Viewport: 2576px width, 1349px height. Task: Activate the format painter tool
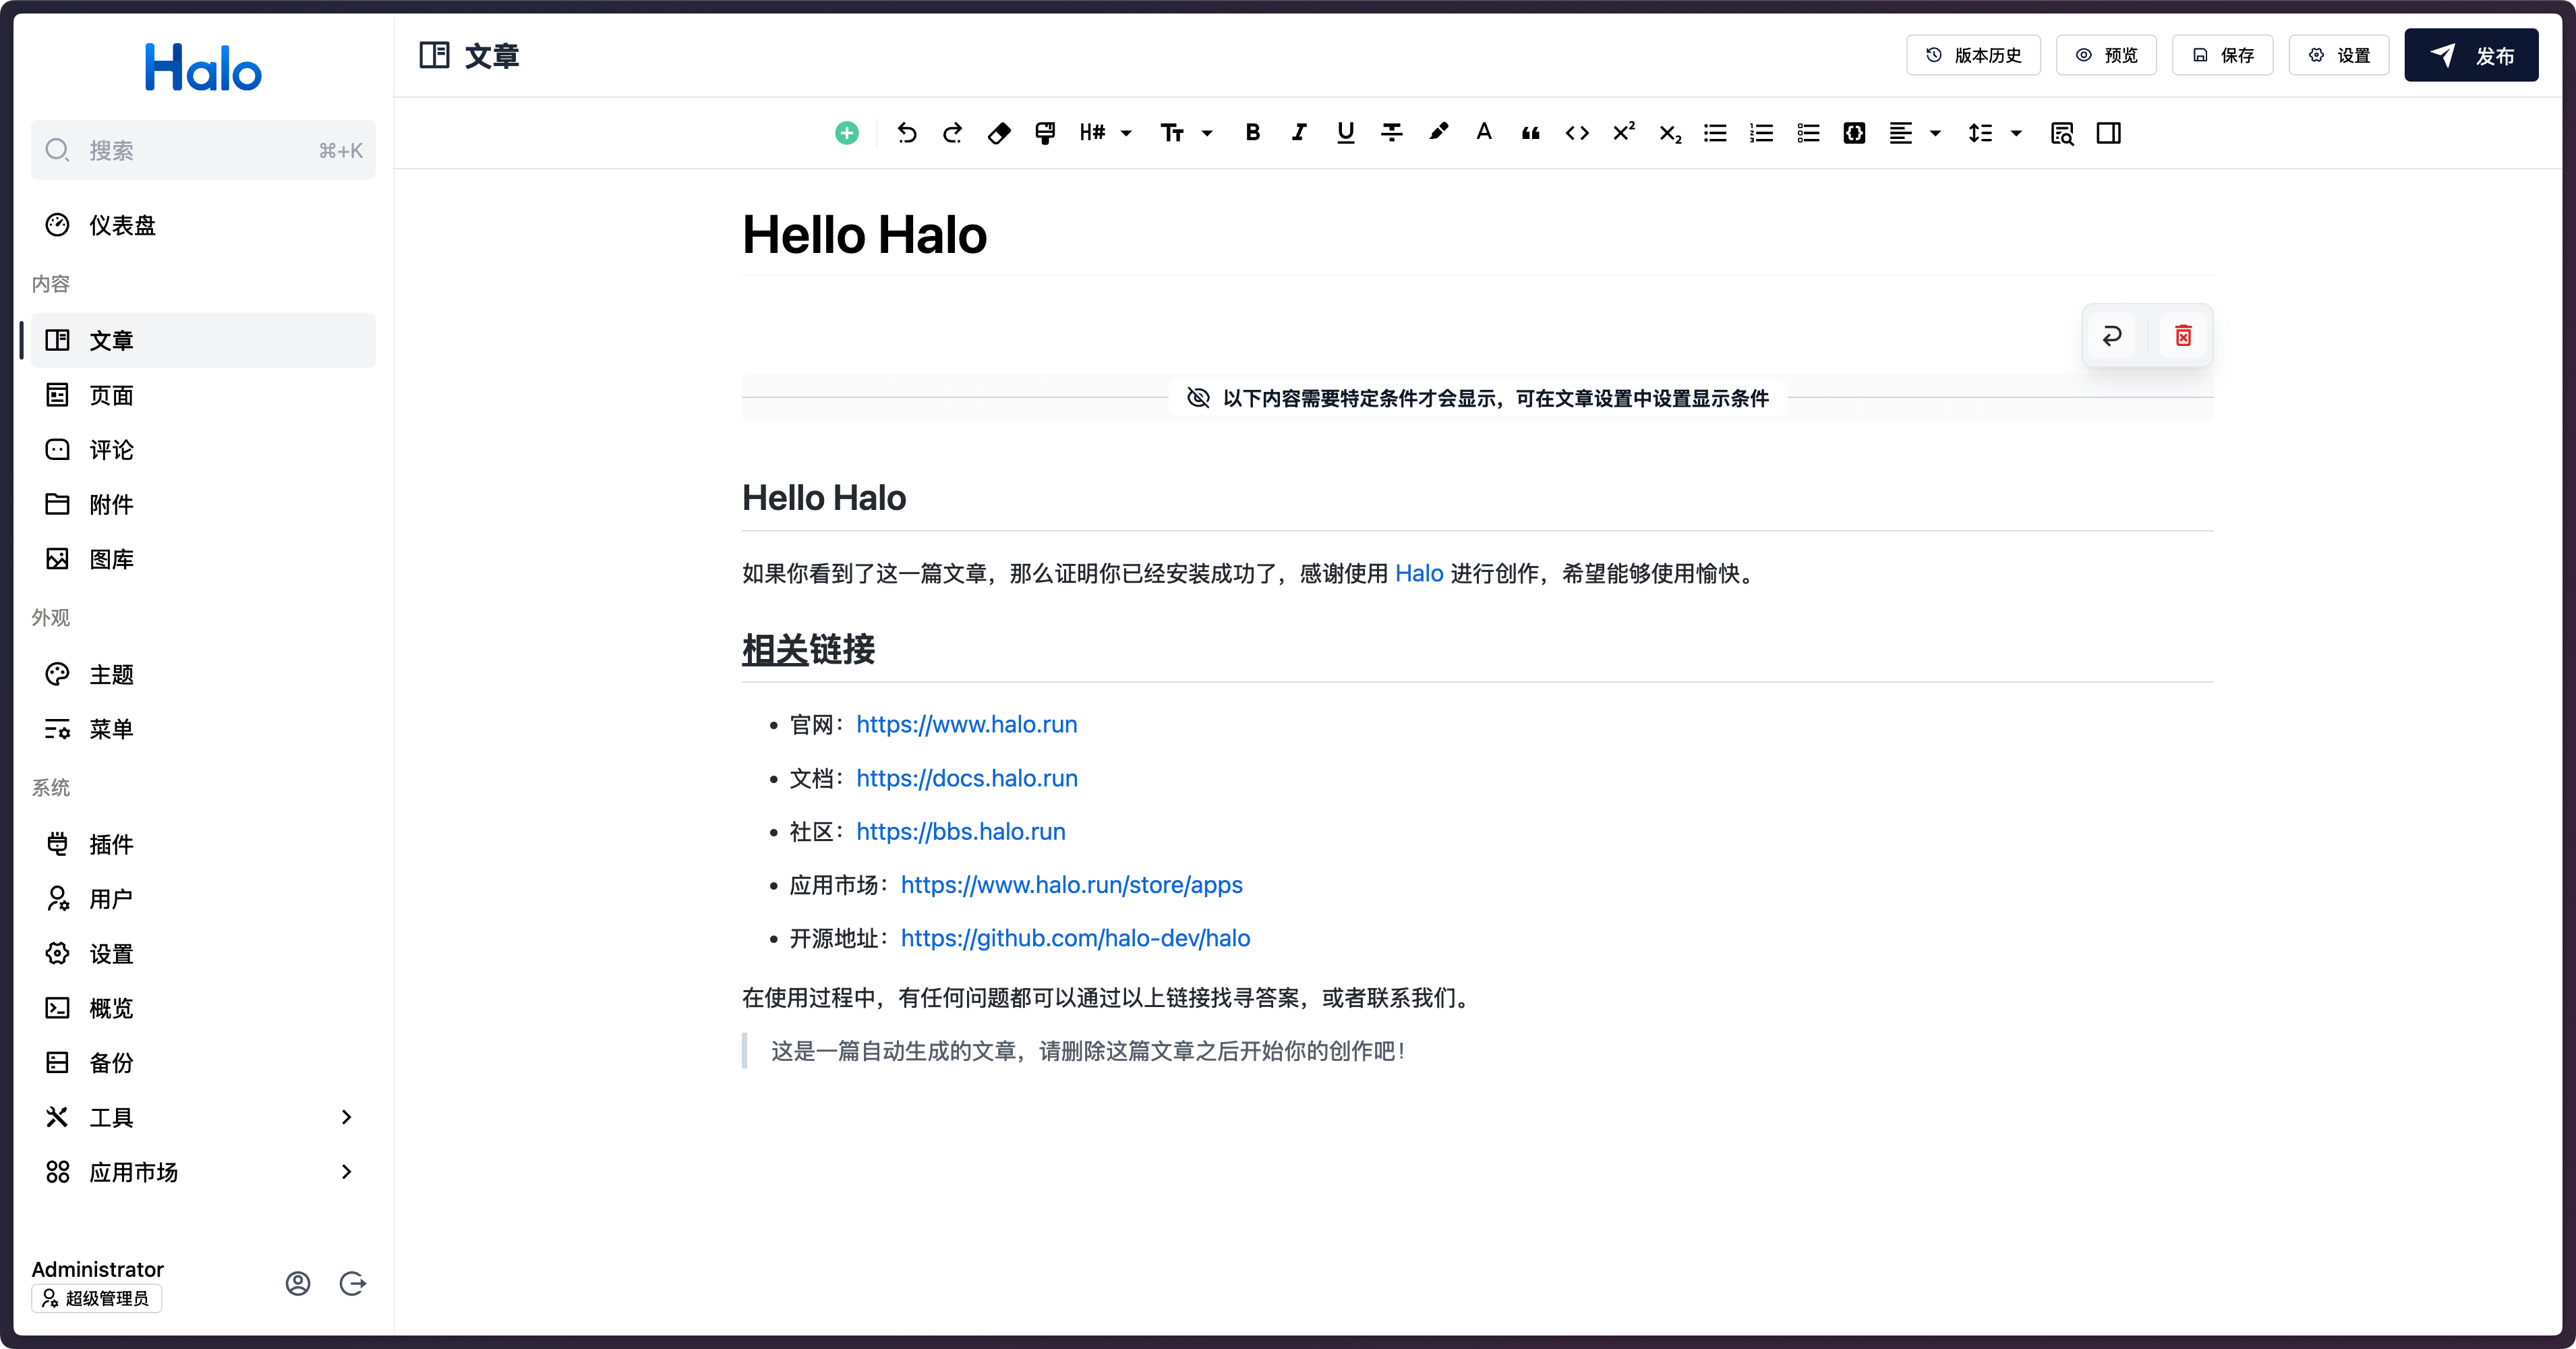coord(1045,133)
